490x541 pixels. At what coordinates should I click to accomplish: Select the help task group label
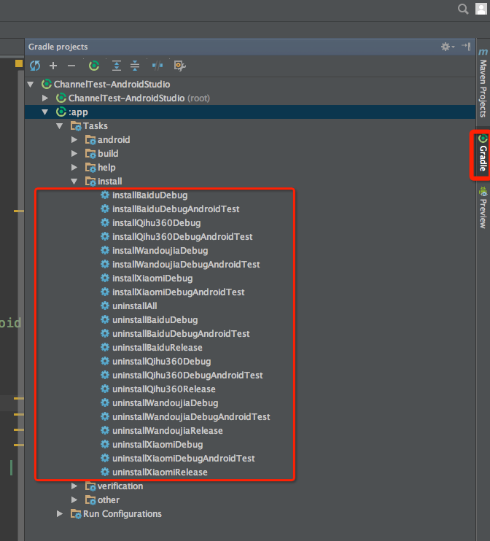[106, 168]
